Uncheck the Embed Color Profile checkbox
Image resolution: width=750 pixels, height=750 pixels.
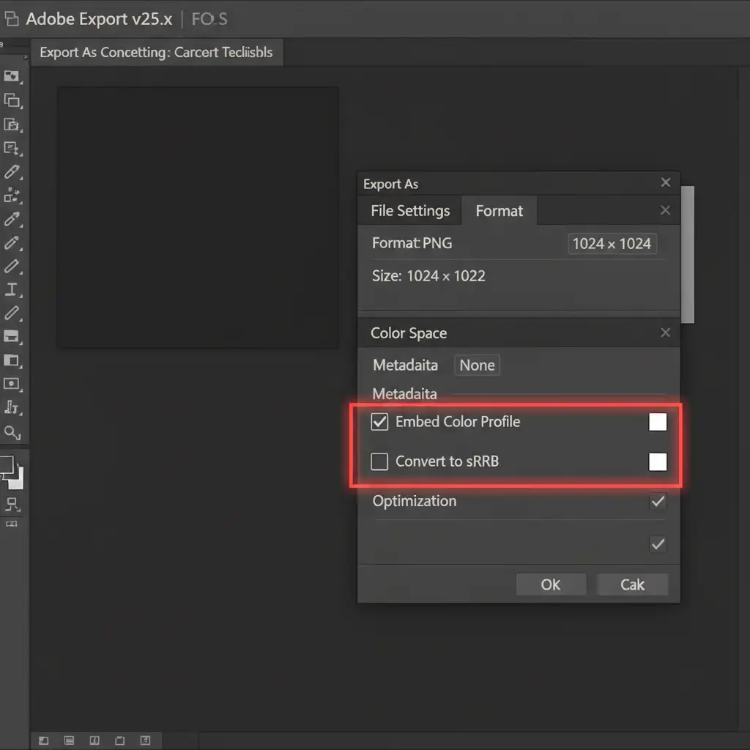[379, 422]
